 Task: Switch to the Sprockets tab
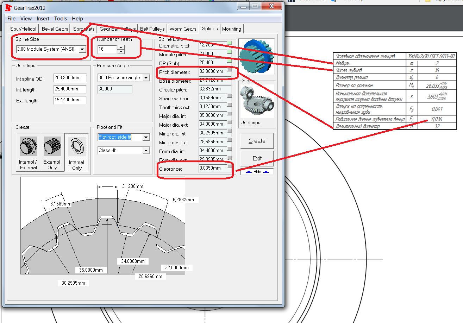coord(84,29)
